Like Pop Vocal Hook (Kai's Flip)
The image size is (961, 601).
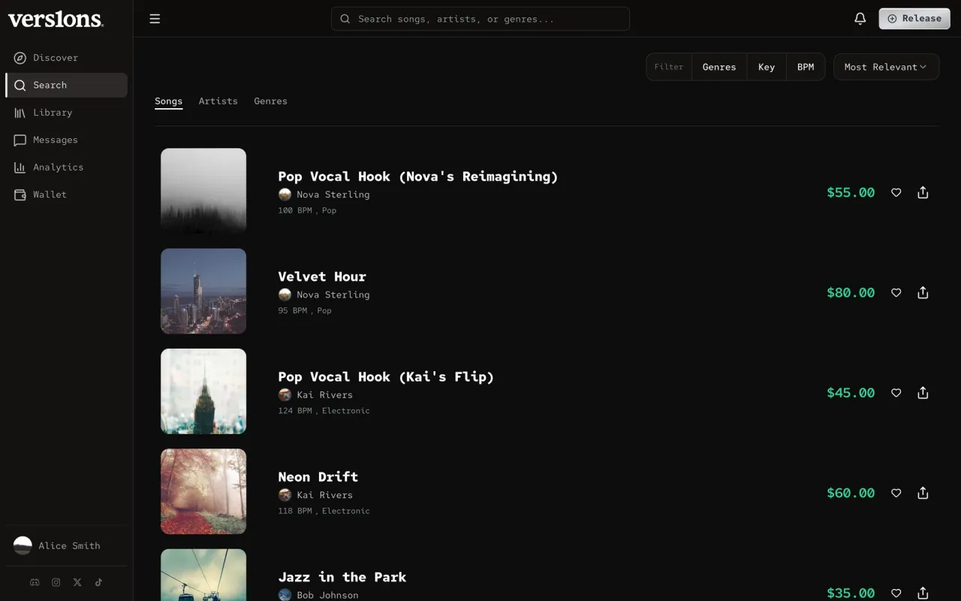(x=896, y=392)
